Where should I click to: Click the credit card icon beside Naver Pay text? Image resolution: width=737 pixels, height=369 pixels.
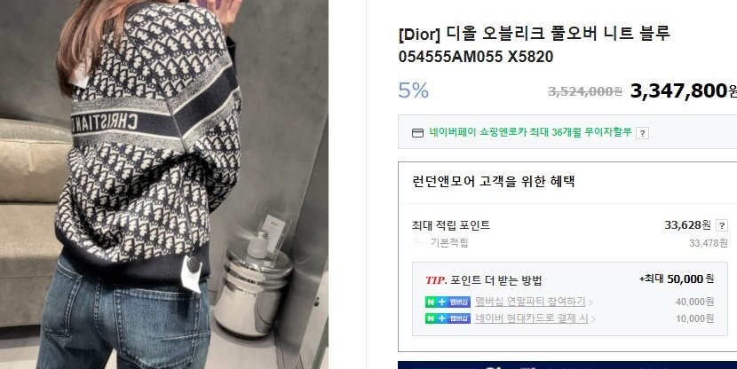(x=417, y=133)
